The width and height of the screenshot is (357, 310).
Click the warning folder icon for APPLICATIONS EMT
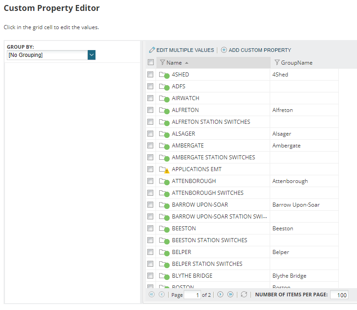164,170
